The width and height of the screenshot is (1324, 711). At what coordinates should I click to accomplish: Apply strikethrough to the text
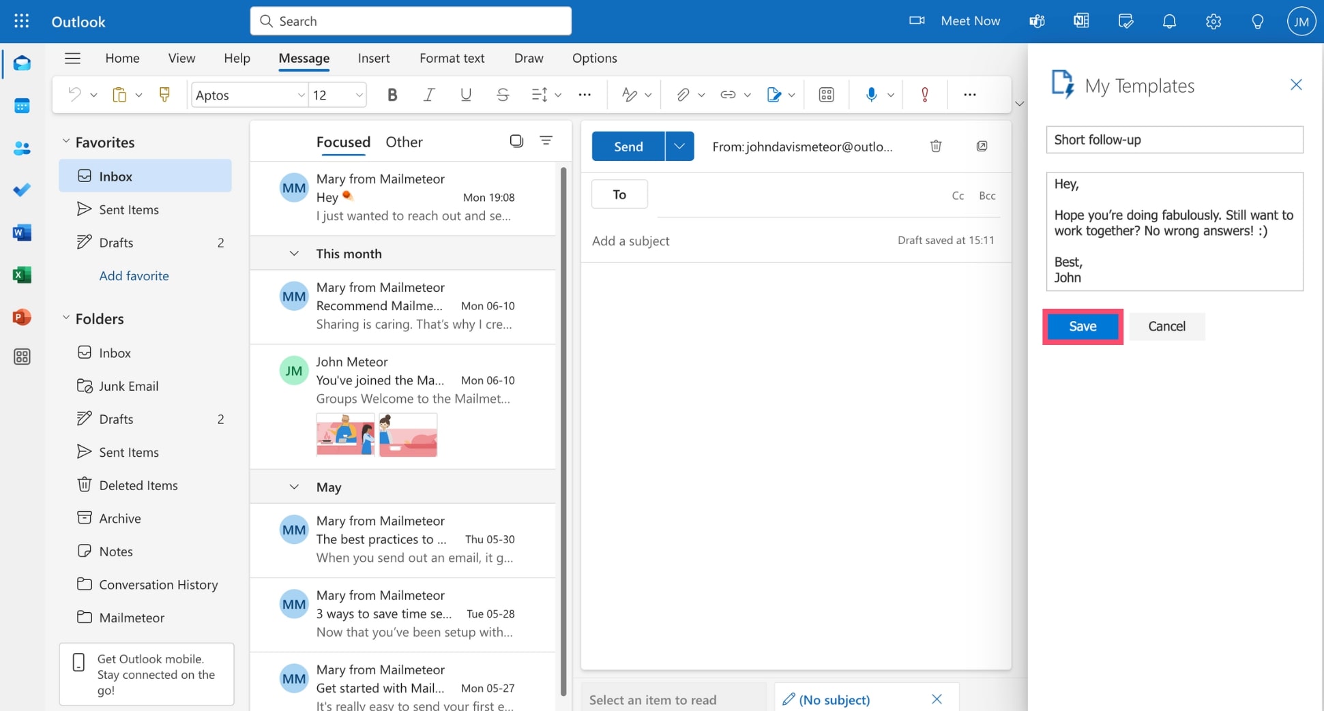click(503, 94)
